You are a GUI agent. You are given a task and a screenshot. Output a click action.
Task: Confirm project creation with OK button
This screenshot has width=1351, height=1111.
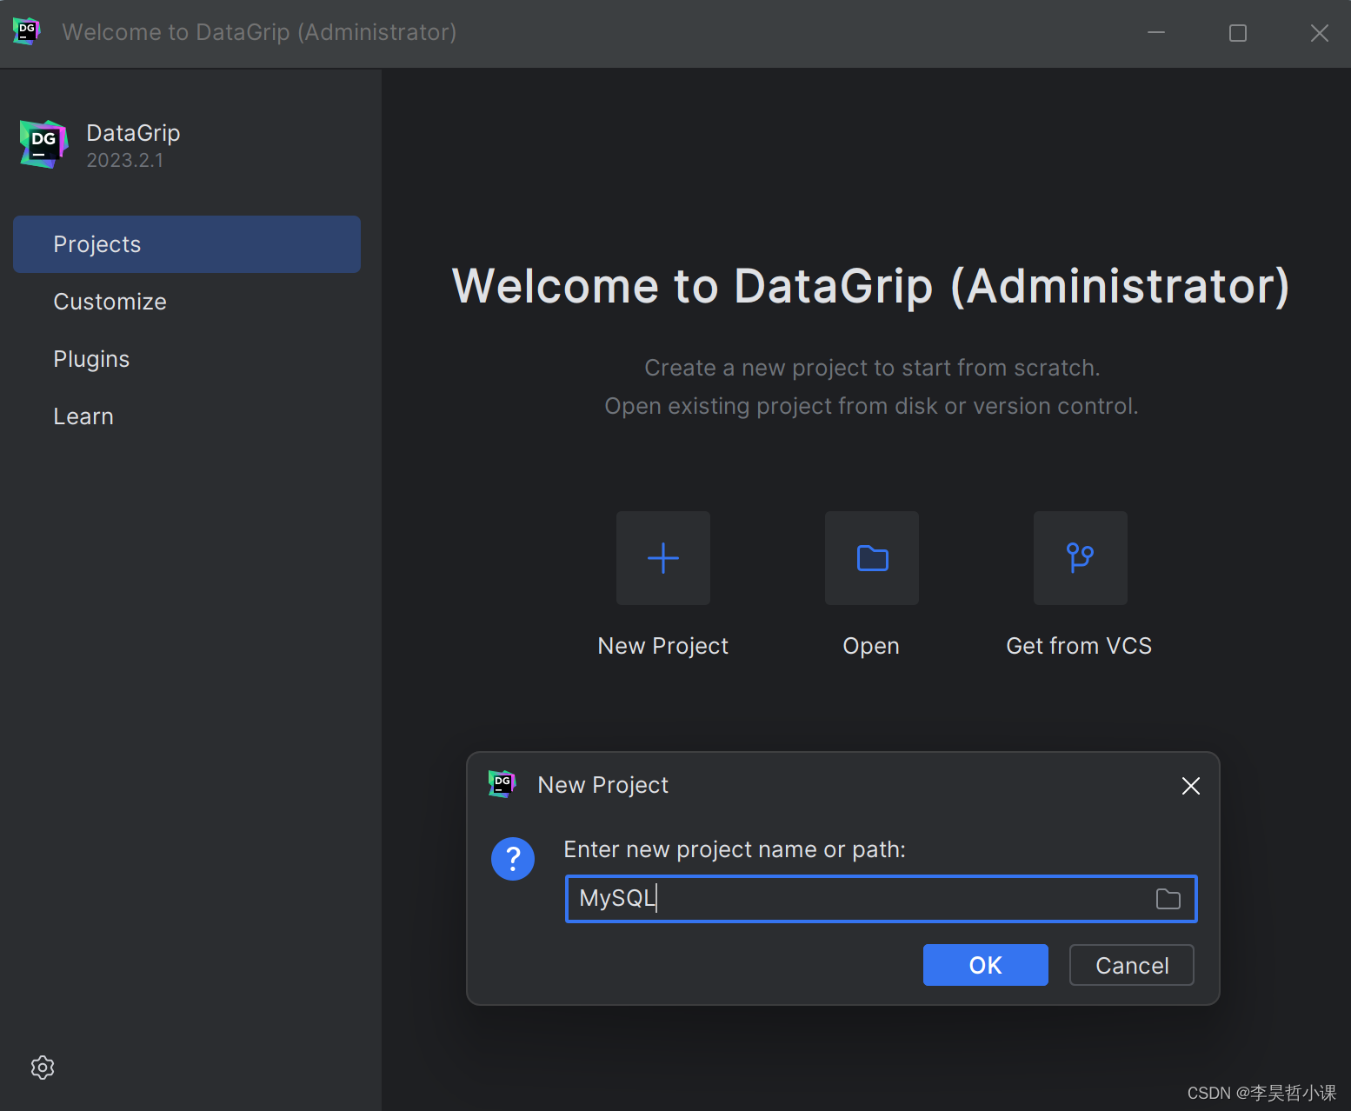986,965
